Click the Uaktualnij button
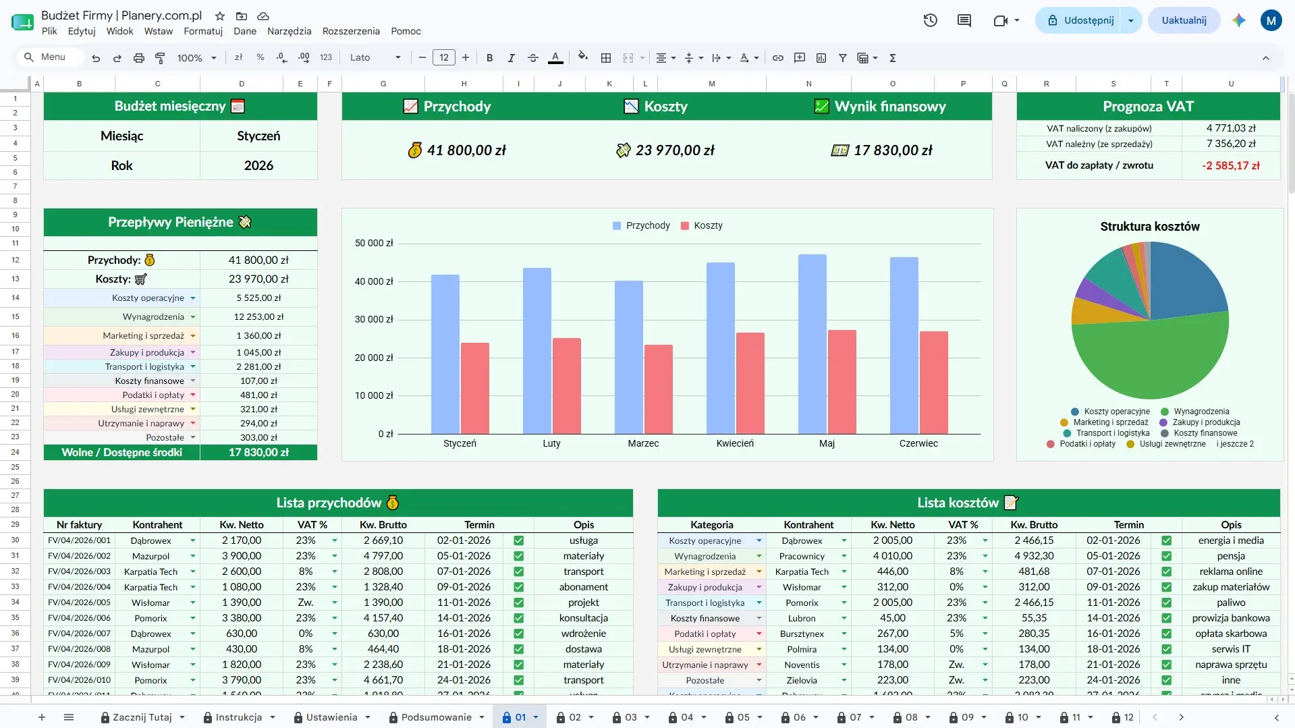The image size is (1295, 728). point(1184,20)
